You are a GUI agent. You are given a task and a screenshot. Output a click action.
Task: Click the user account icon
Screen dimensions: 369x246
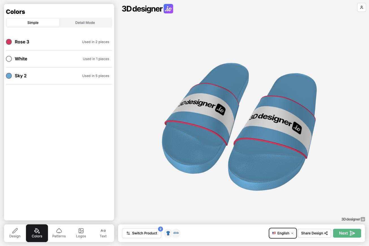(x=361, y=7)
